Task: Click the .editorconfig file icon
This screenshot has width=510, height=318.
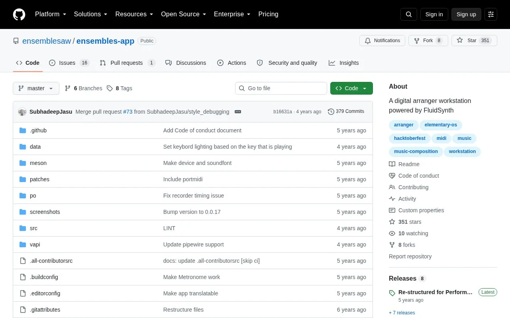Action: tap(23, 293)
